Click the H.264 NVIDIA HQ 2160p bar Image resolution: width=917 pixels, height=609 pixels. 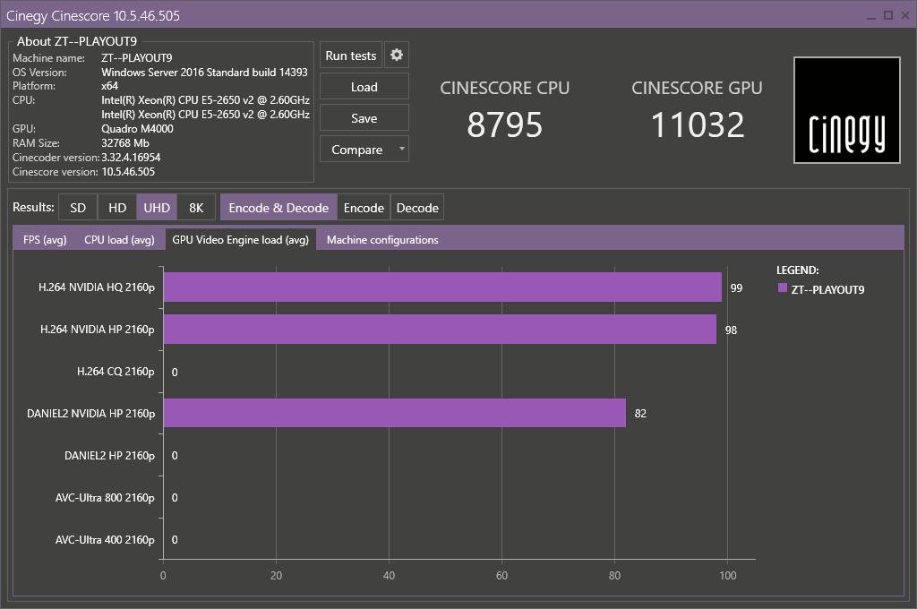[x=442, y=287]
